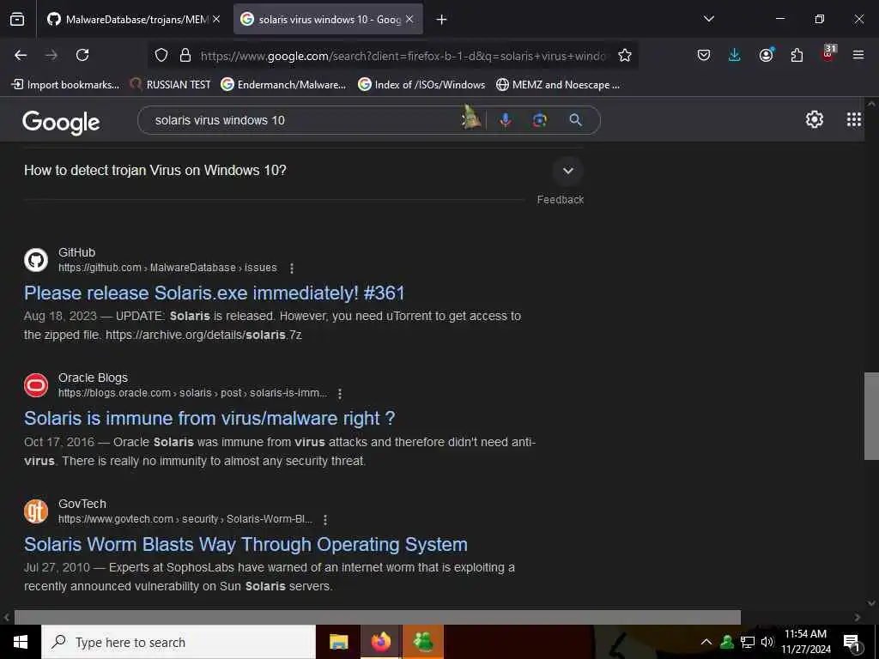This screenshot has width=879, height=659.
Task: Open Please release Solaris.exe immediately #361
Action: (x=214, y=293)
